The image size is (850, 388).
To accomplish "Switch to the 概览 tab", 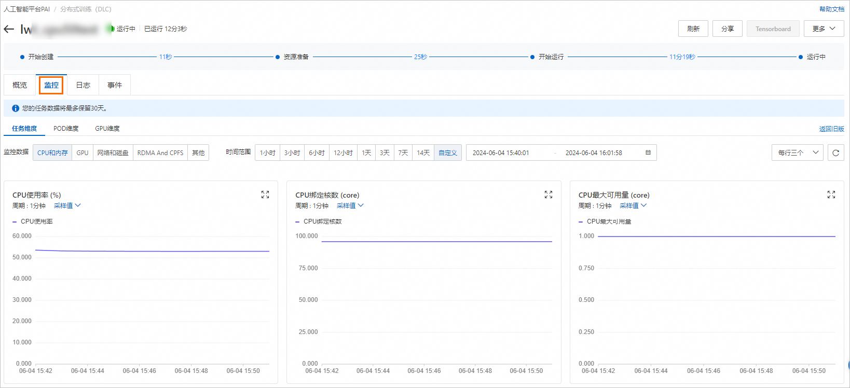I will click(20, 85).
